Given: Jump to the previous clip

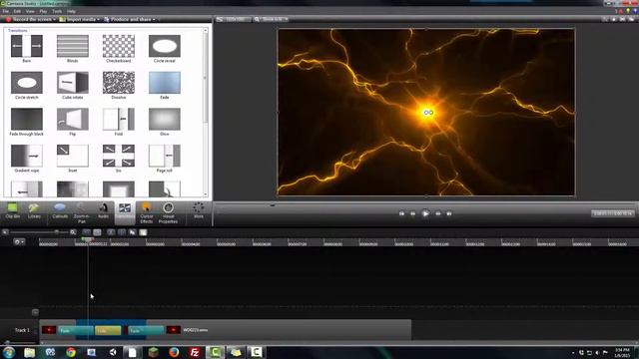Looking at the screenshot, I should (x=401, y=213).
